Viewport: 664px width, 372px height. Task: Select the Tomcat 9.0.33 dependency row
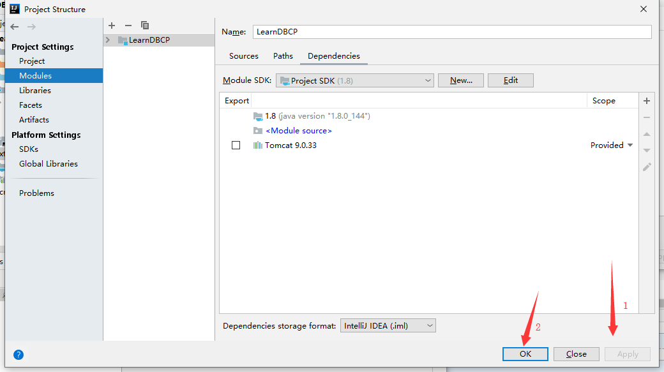coord(428,145)
